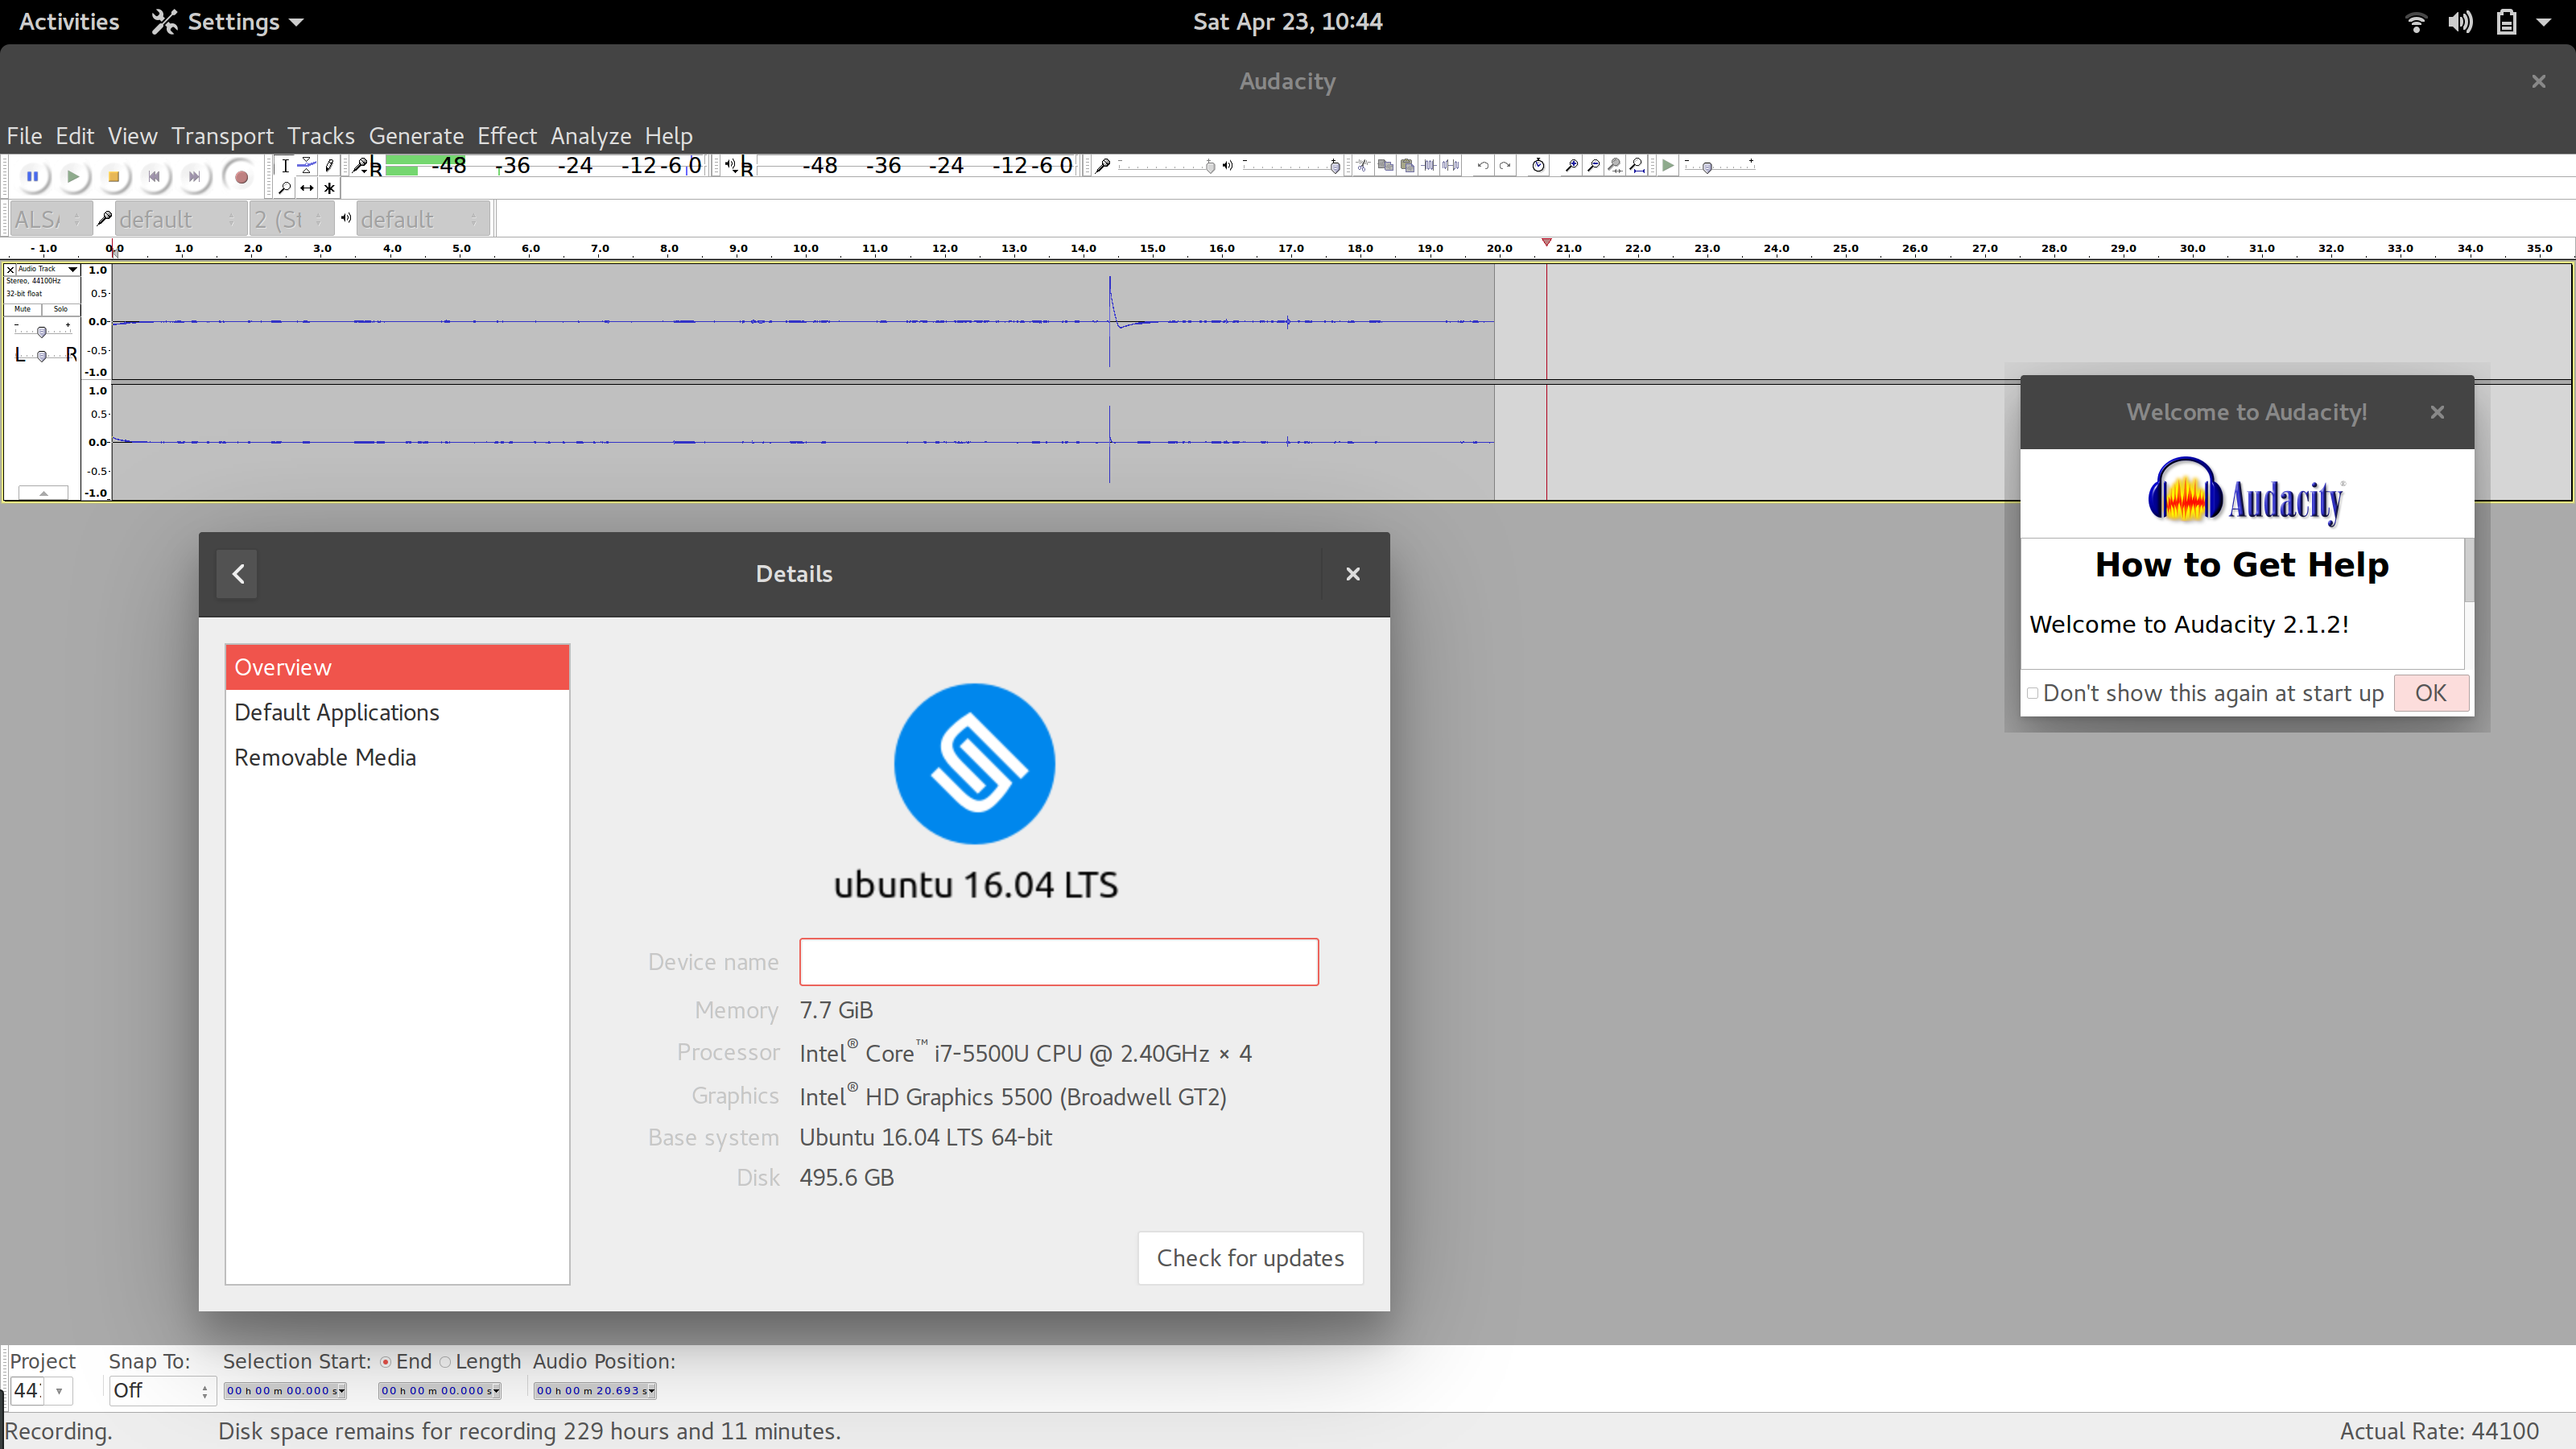Skip to start of the track
Viewport: 2576px width, 1449px height.
154,177
